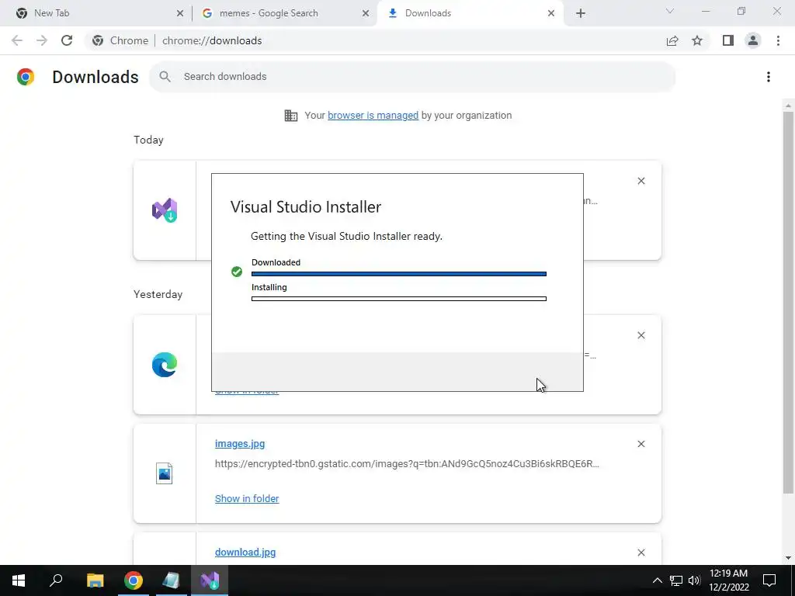Remove the Edge download entry
Image resolution: width=795 pixels, height=596 pixels.
pyautogui.click(x=641, y=335)
